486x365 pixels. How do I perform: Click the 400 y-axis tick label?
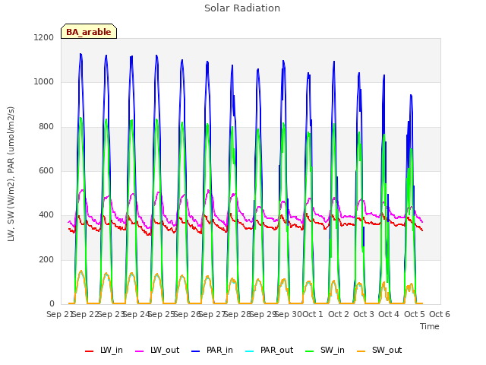point(46,215)
